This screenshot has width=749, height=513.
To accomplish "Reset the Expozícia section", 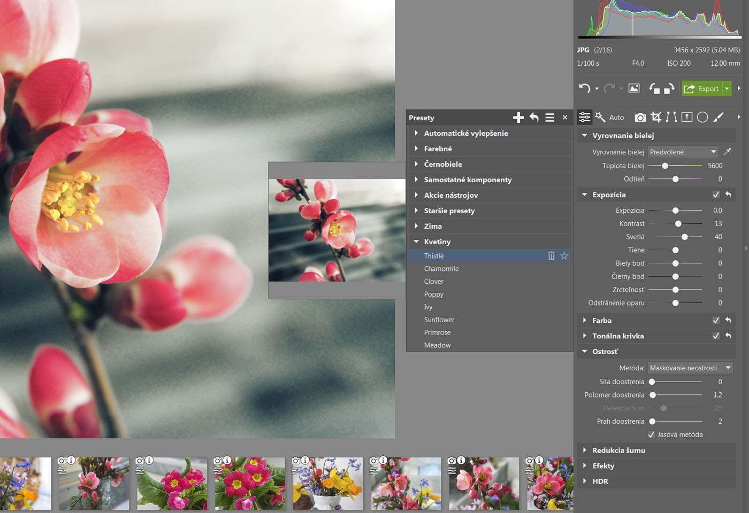I will click(x=728, y=195).
